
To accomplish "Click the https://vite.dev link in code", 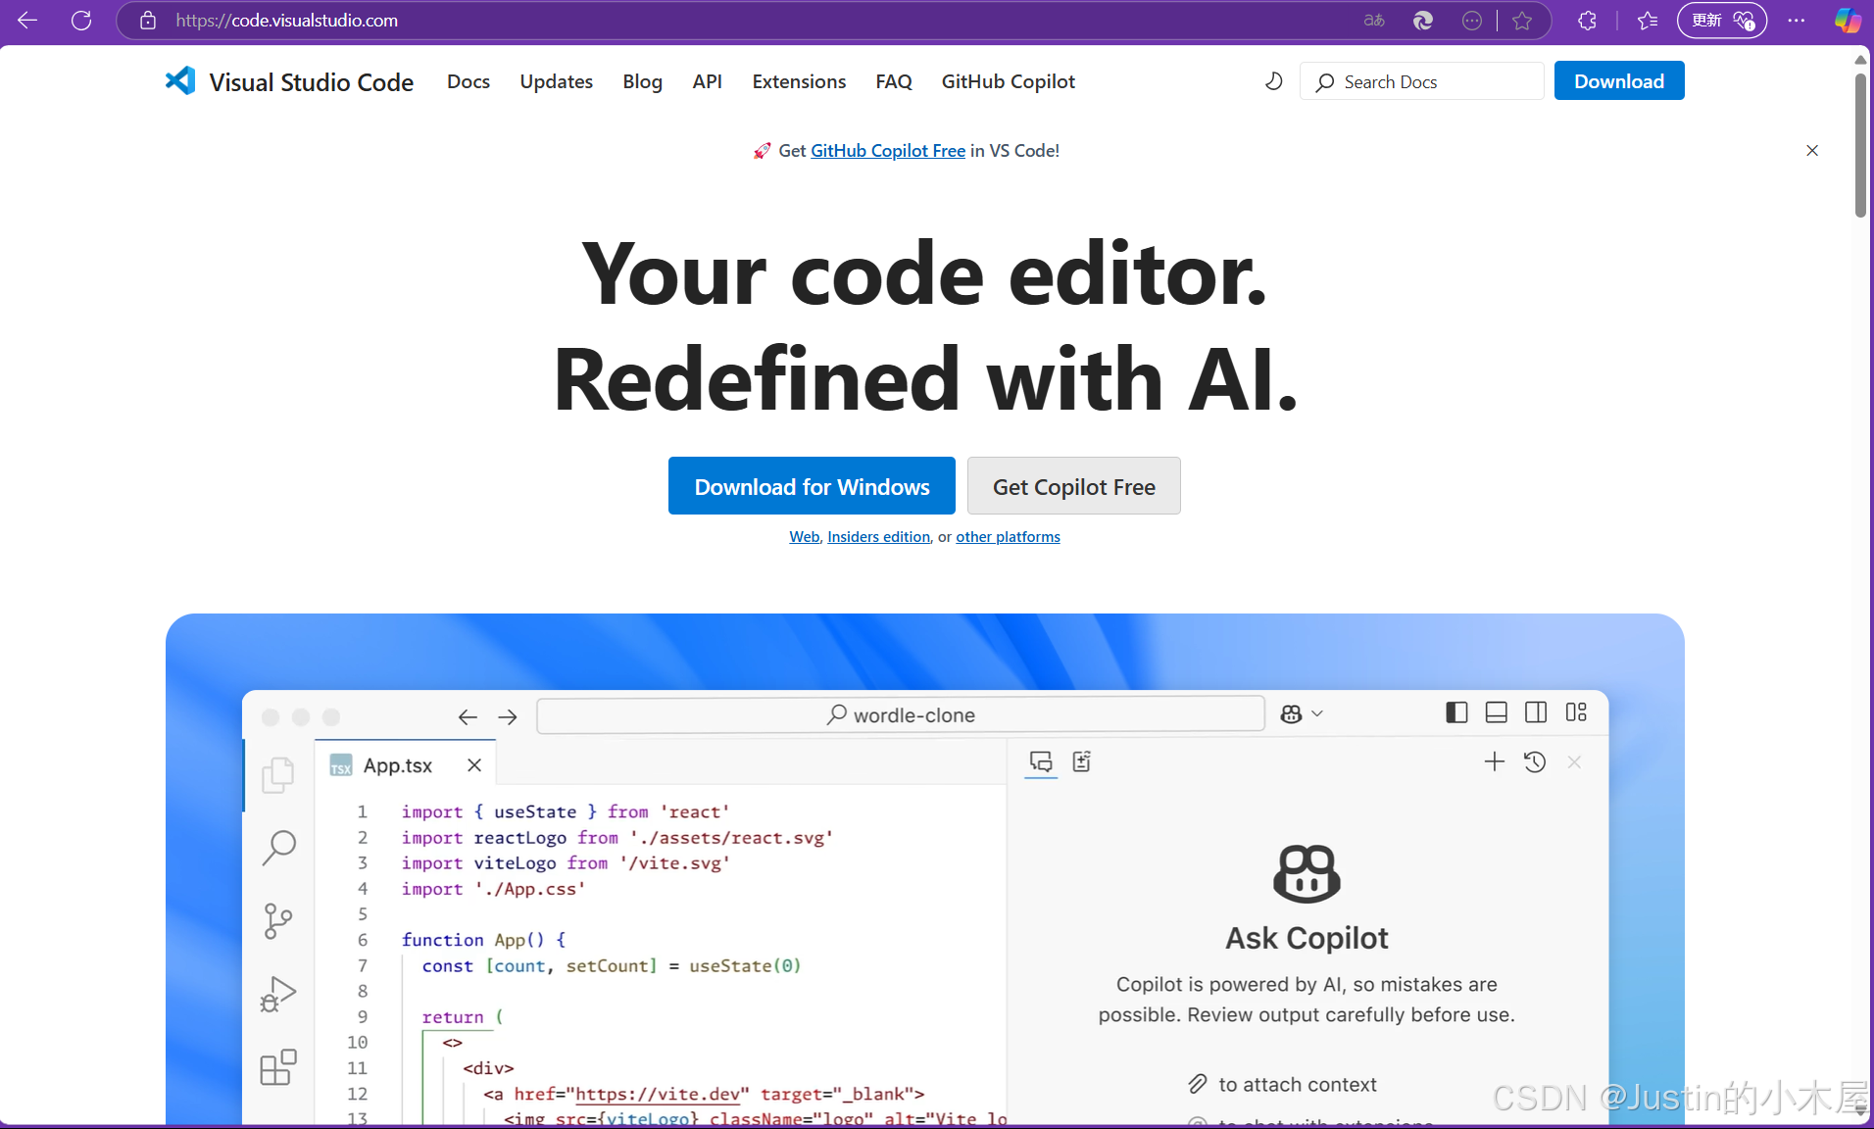I will pos(658,1094).
